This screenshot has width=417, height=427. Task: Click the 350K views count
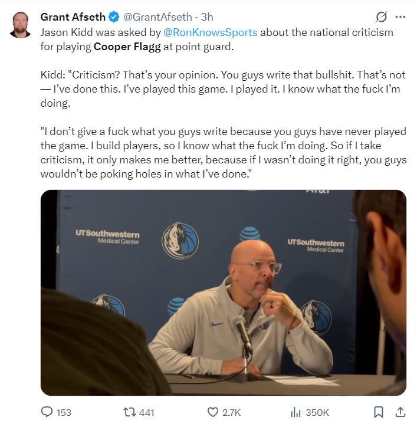coord(317,413)
